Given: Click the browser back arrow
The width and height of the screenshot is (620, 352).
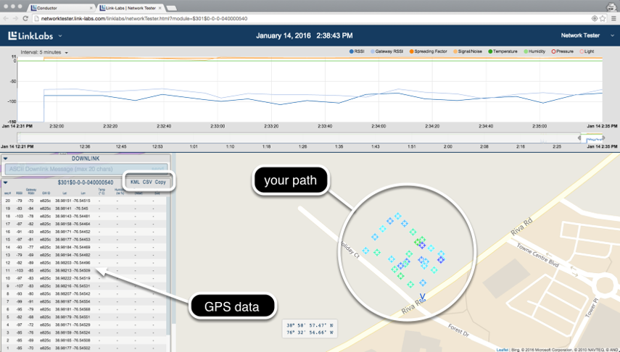Looking at the screenshot, I should (7, 17).
